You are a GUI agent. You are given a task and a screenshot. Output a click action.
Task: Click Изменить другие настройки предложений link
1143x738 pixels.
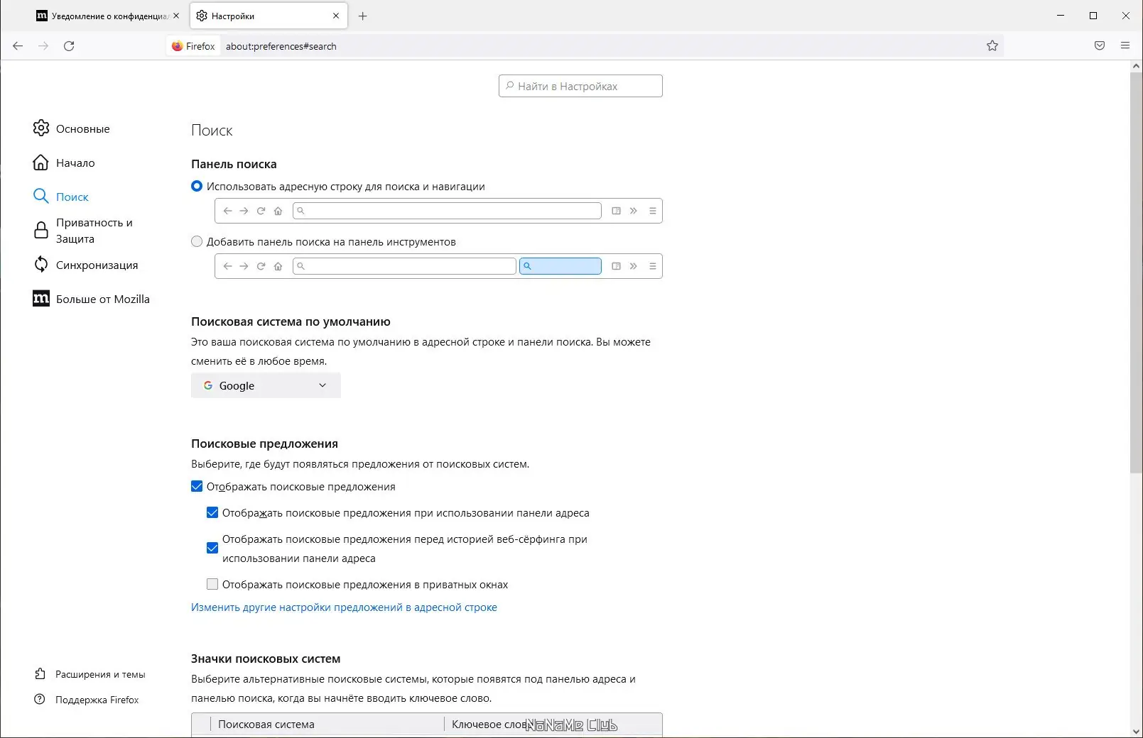pyautogui.click(x=344, y=607)
